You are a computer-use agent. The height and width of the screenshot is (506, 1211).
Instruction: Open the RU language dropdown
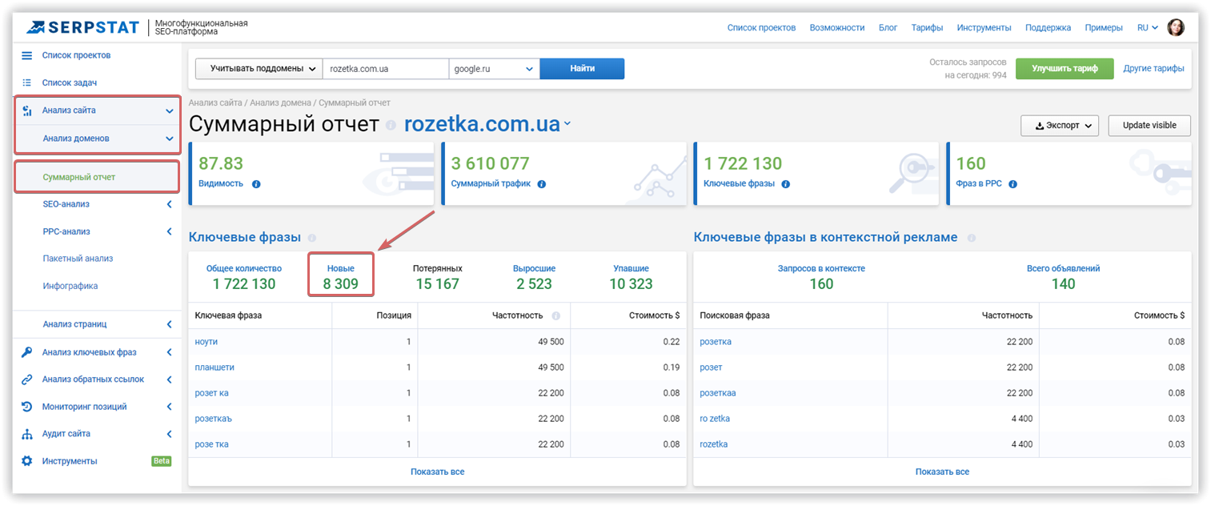pyautogui.click(x=1148, y=27)
